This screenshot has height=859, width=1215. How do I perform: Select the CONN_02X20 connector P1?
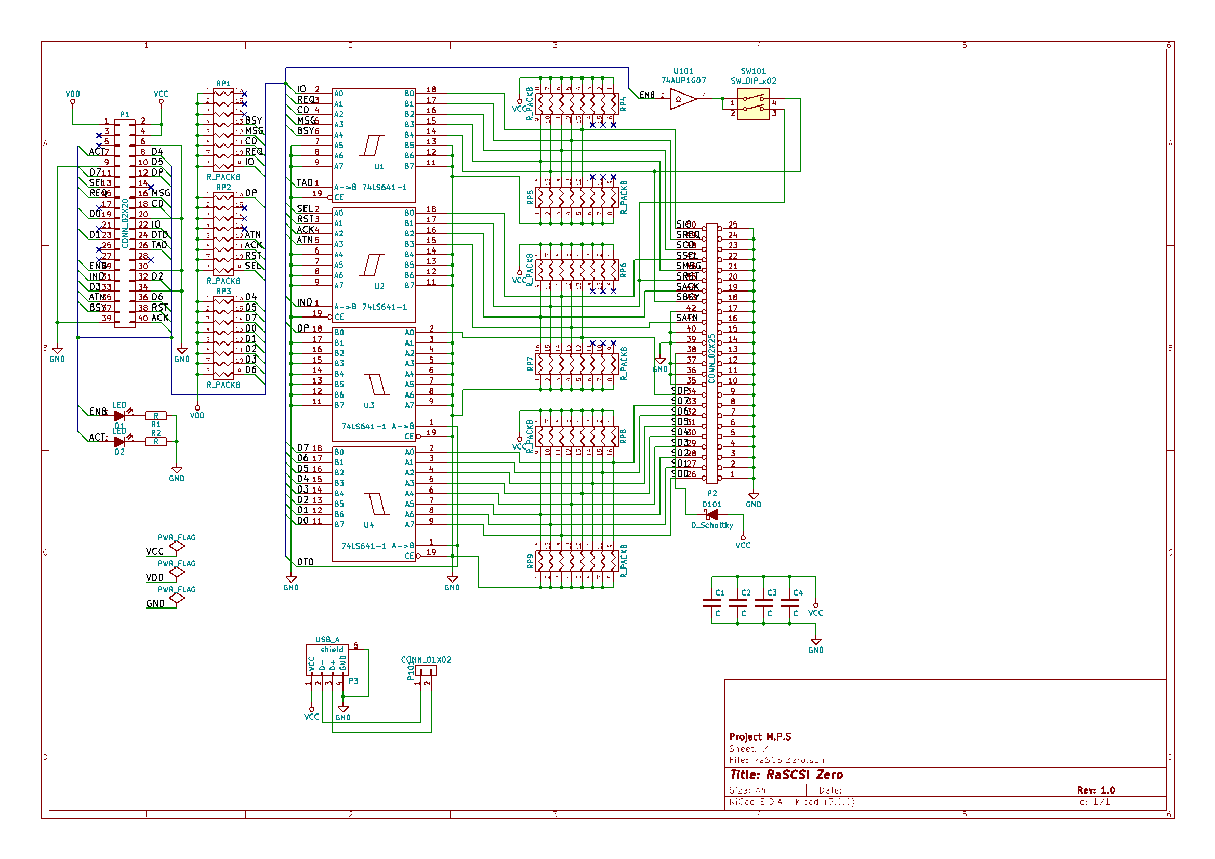point(124,223)
